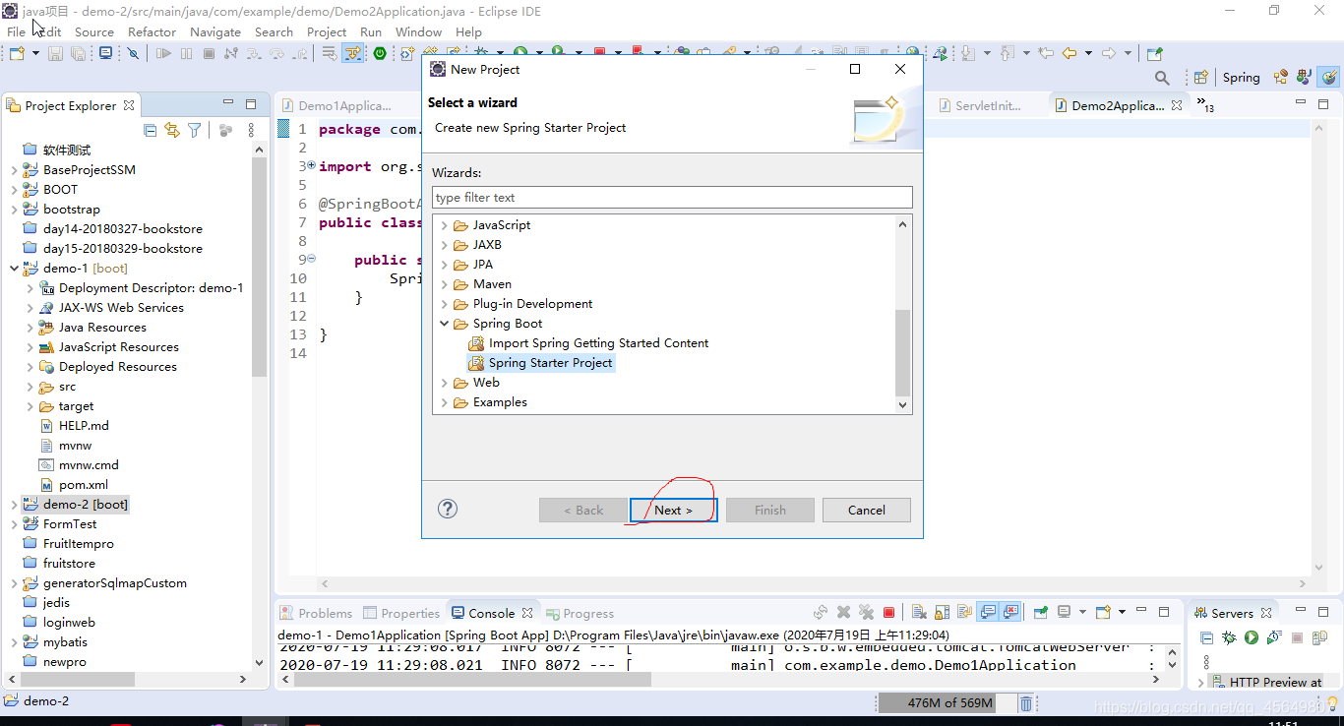Screen dimensions: 1344x726
Task: Click the filter funnel icon in Project Explorer
Action: (x=195, y=130)
